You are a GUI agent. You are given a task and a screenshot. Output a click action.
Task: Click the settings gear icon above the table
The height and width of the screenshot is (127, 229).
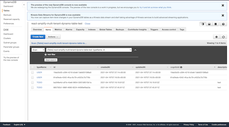pyautogui.click(x=216, y=37)
